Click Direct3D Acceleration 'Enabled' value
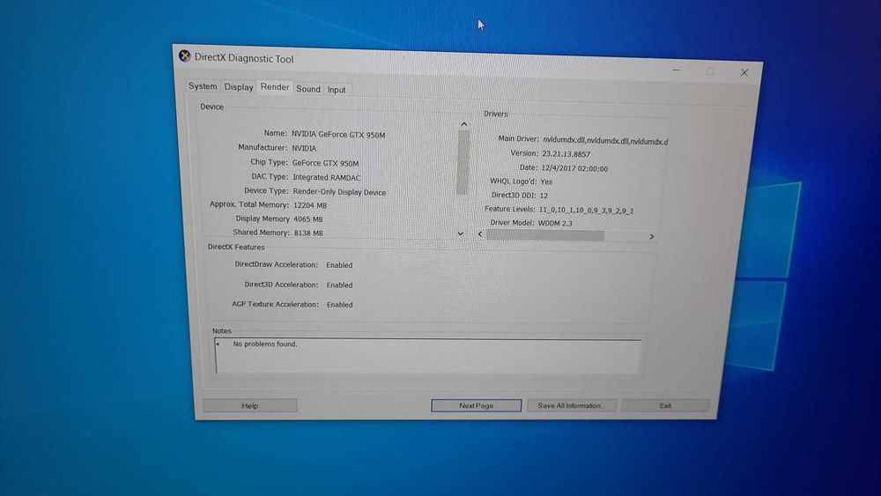The width and height of the screenshot is (881, 496). point(339,285)
